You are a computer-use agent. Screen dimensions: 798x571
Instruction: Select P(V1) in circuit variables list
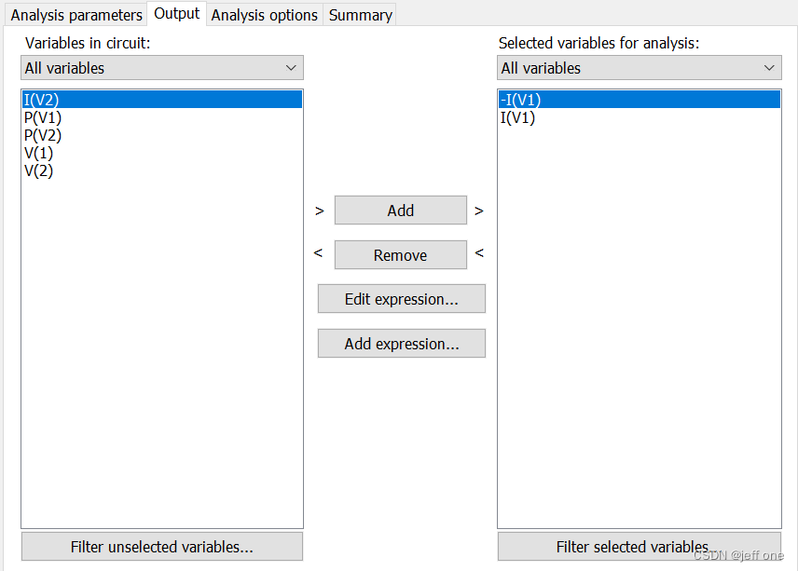[43, 117]
